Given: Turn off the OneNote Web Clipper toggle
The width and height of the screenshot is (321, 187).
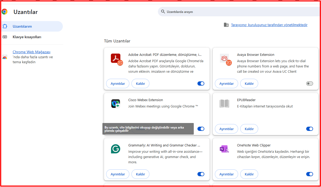Looking at the screenshot, I should coord(310,174).
